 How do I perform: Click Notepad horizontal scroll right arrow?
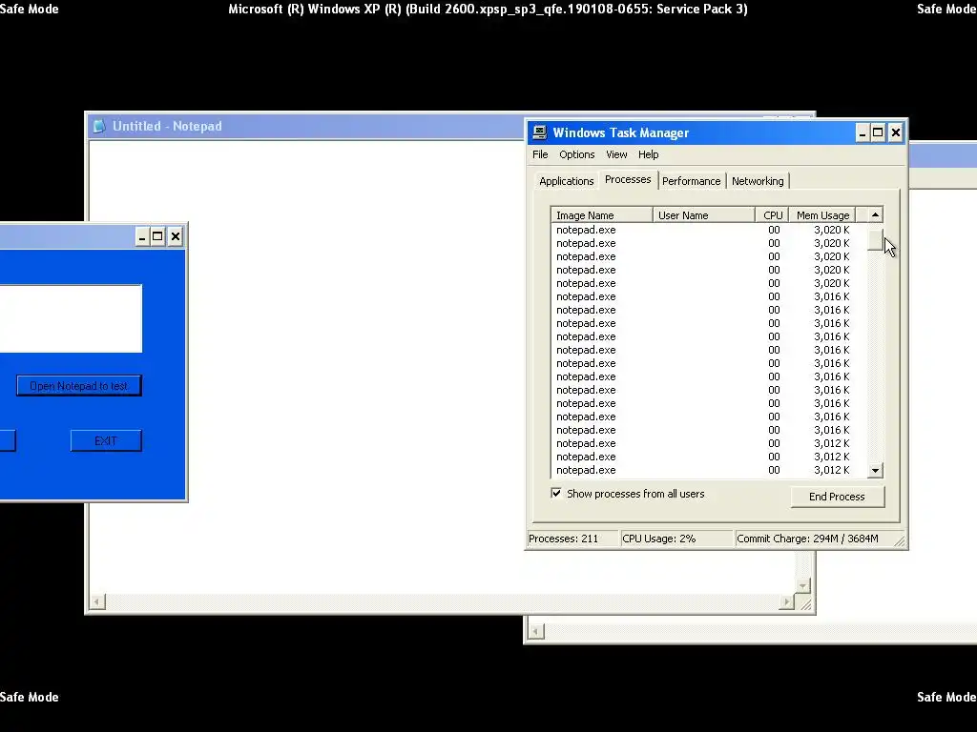pos(787,602)
